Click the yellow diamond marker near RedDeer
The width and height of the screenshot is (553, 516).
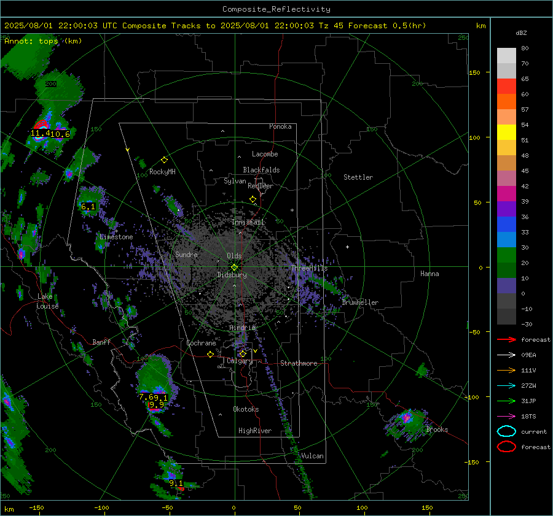(x=253, y=199)
